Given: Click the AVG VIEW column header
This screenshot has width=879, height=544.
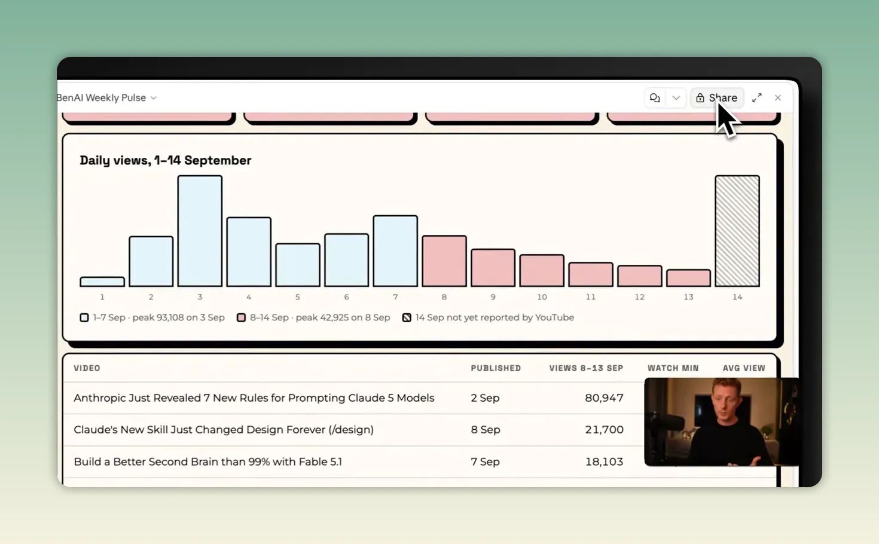Looking at the screenshot, I should click(x=744, y=368).
